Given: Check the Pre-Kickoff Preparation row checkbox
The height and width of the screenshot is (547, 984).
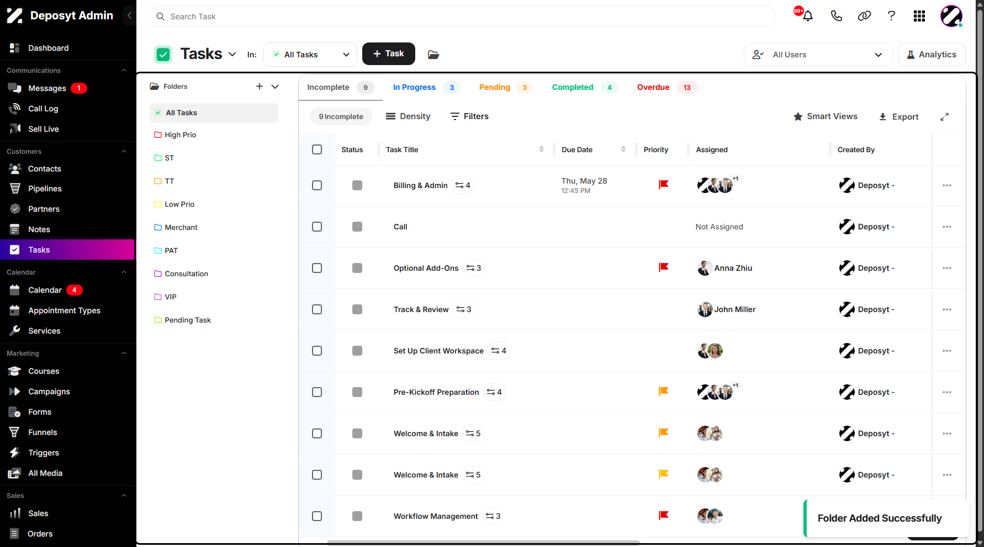Looking at the screenshot, I should coord(317,392).
